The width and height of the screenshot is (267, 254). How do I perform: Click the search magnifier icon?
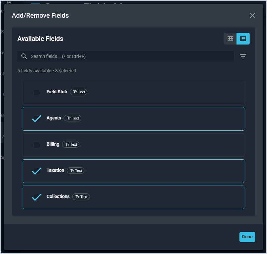point(24,56)
